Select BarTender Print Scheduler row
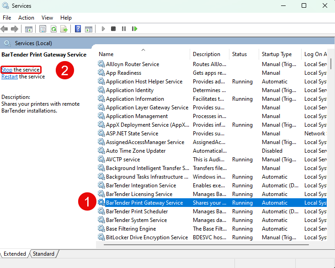 pyautogui.click(x=212, y=211)
